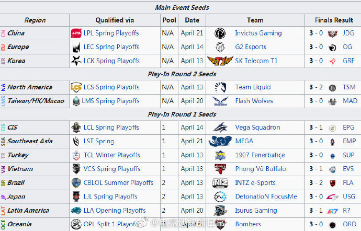Viewport: 361px width, 231px height.
Task: Click the Invictus Gaming team logo
Action: pyautogui.click(x=220, y=33)
